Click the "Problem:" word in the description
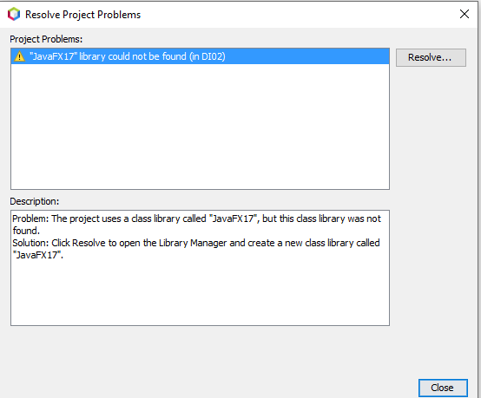Image resolution: width=481 pixels, height=398 pixels. coord(30,219)
